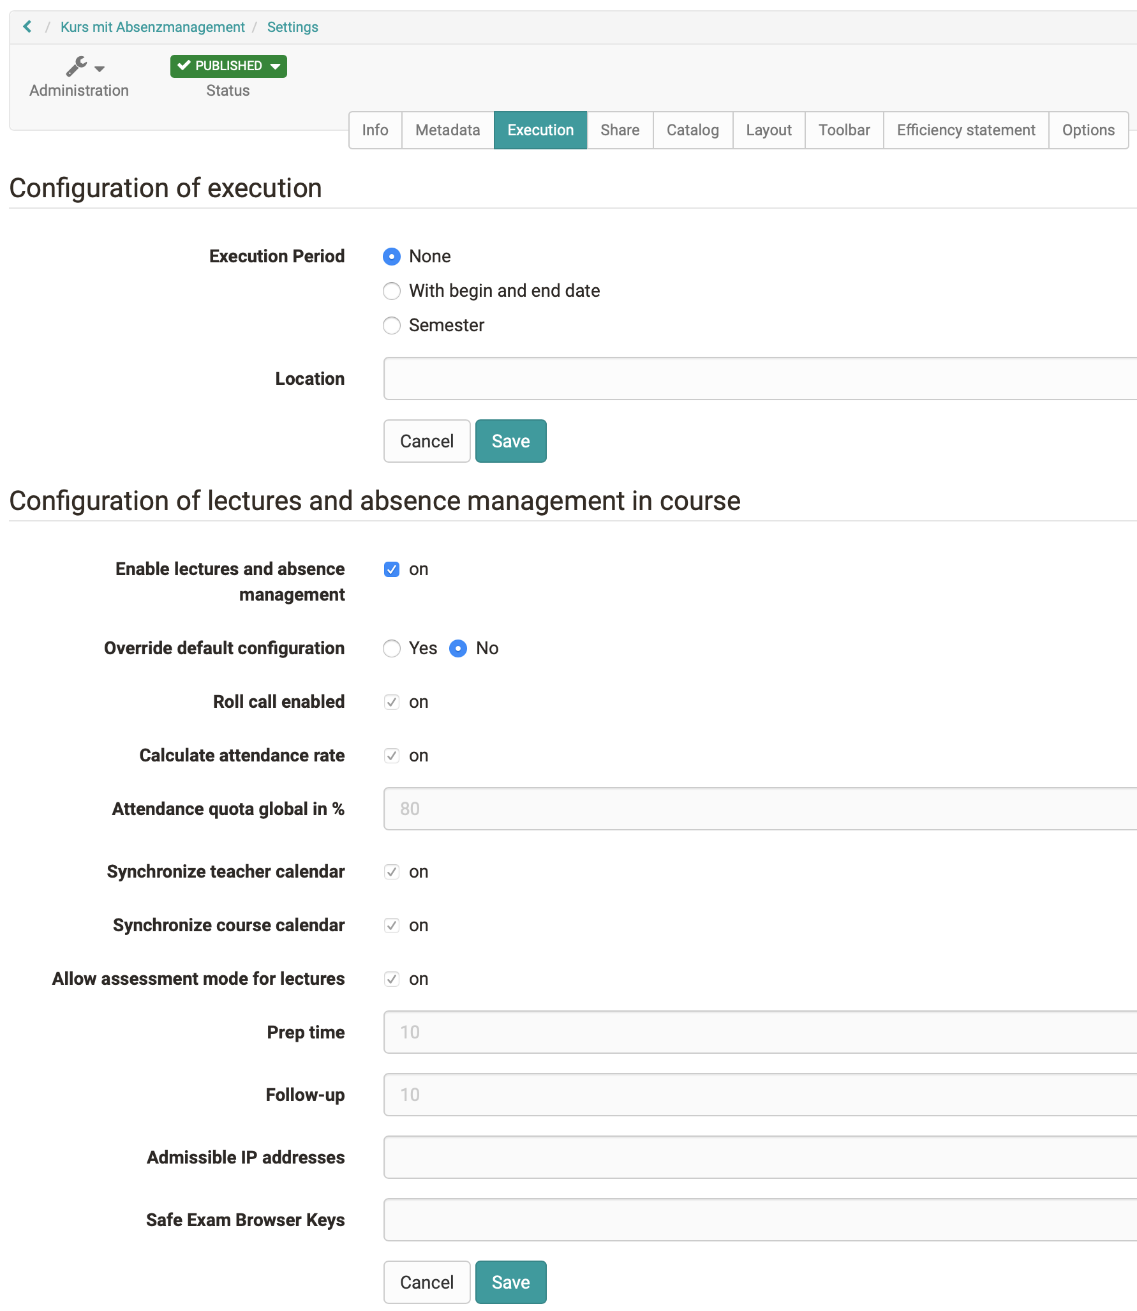Open the Administration wrench menu
This screenshot has width=1137, height=1311.
pyautogui.click(x=84, y=66)
